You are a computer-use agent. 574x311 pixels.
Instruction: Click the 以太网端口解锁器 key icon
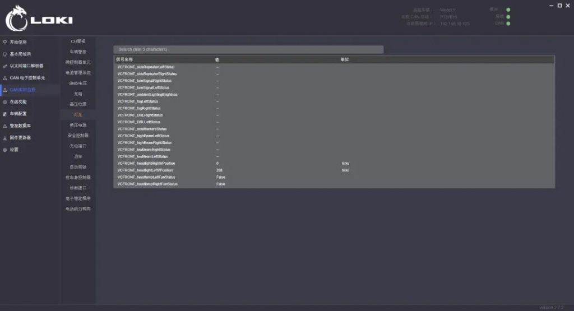[4, 66]
